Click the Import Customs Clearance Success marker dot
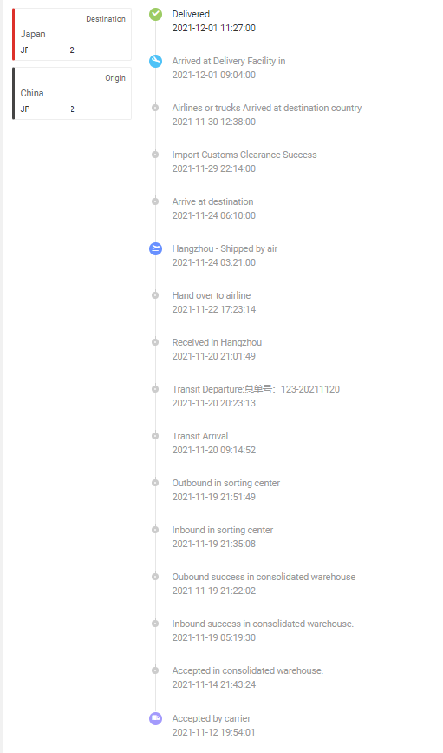This screenshot has height=753, width=443. point(155,155)
